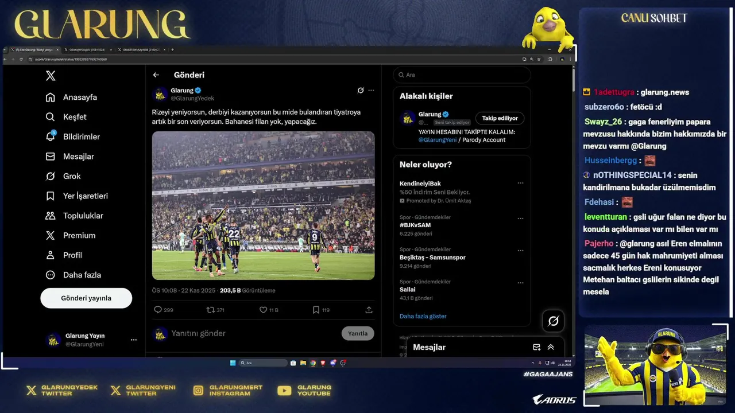The image size is (735, 413).
Task: Open Topluluklar communities
Action: (74, 216)
